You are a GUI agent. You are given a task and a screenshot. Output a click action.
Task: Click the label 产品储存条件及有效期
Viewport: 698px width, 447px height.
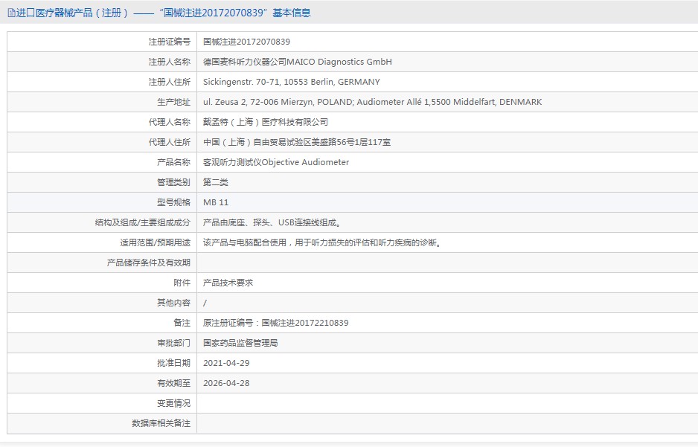pyautogui.click(x=148, y=263)
